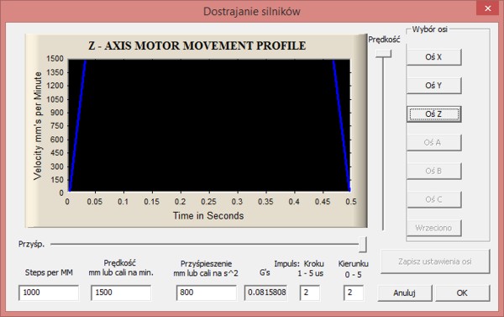Focus the Przyśpieszenie acceleration field

[x=207, y=293]
